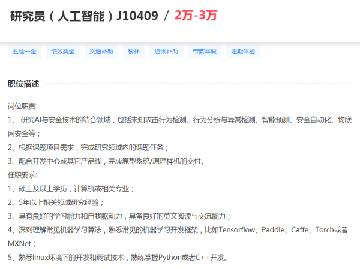Click the 硕士及以上学历 requirement line
360x269 pixels.
71,189
